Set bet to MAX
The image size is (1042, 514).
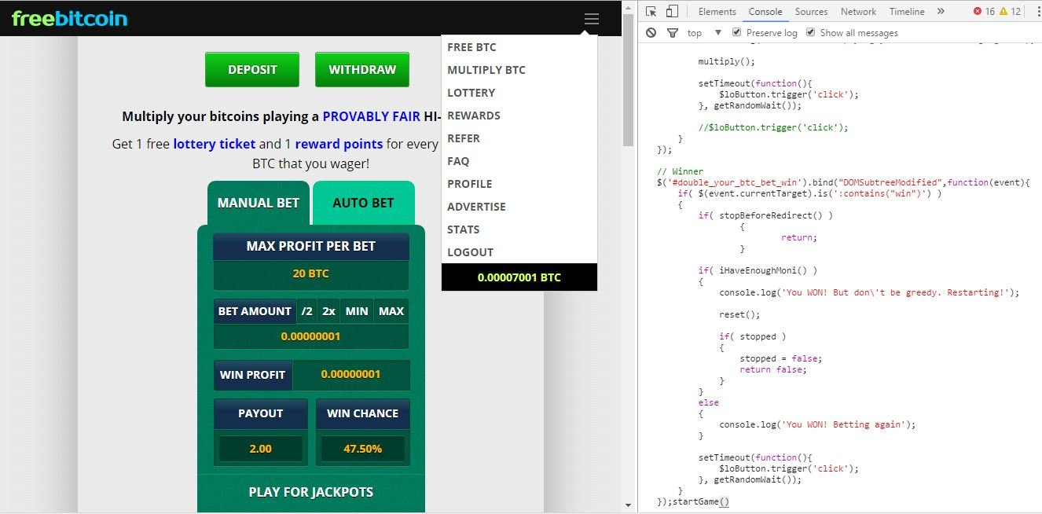click(x=391, y=311)
